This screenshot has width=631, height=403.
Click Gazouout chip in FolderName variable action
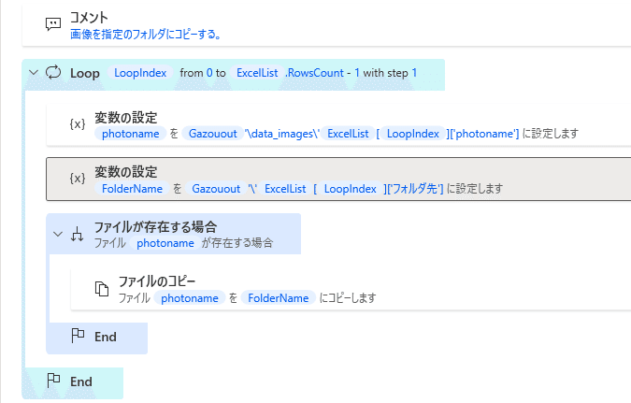216,189
